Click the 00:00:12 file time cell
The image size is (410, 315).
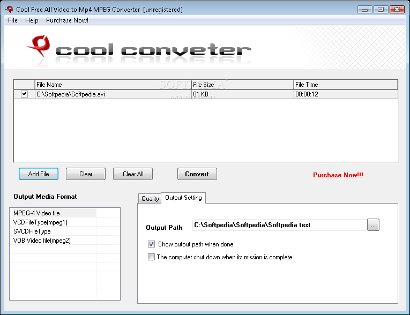346,94
